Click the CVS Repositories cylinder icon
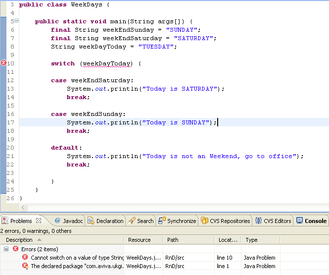The height and width of the screenshot is (275, 329). 204,220
